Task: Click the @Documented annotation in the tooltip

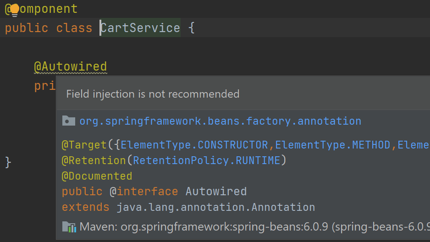Action: (97, 176)
